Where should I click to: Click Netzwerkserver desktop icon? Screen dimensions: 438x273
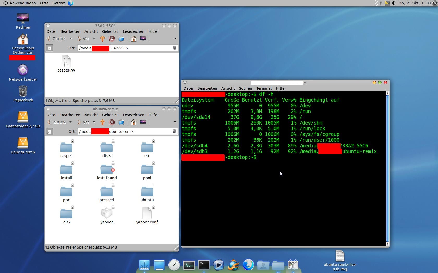tap(23, 73)
